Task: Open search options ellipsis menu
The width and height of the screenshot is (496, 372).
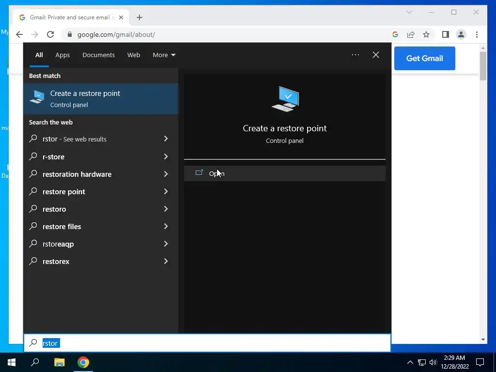Action: pyautogui.click(x=355, y=55)
